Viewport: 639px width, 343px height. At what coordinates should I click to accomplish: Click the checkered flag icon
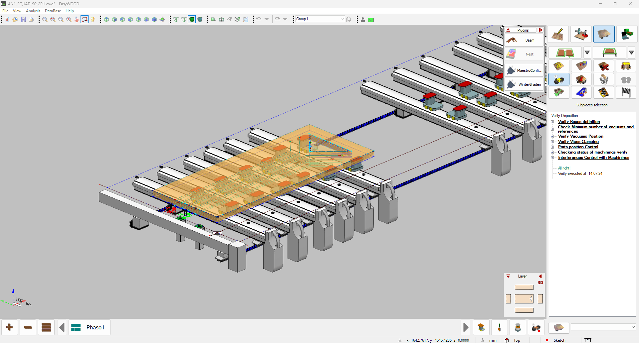626,92
